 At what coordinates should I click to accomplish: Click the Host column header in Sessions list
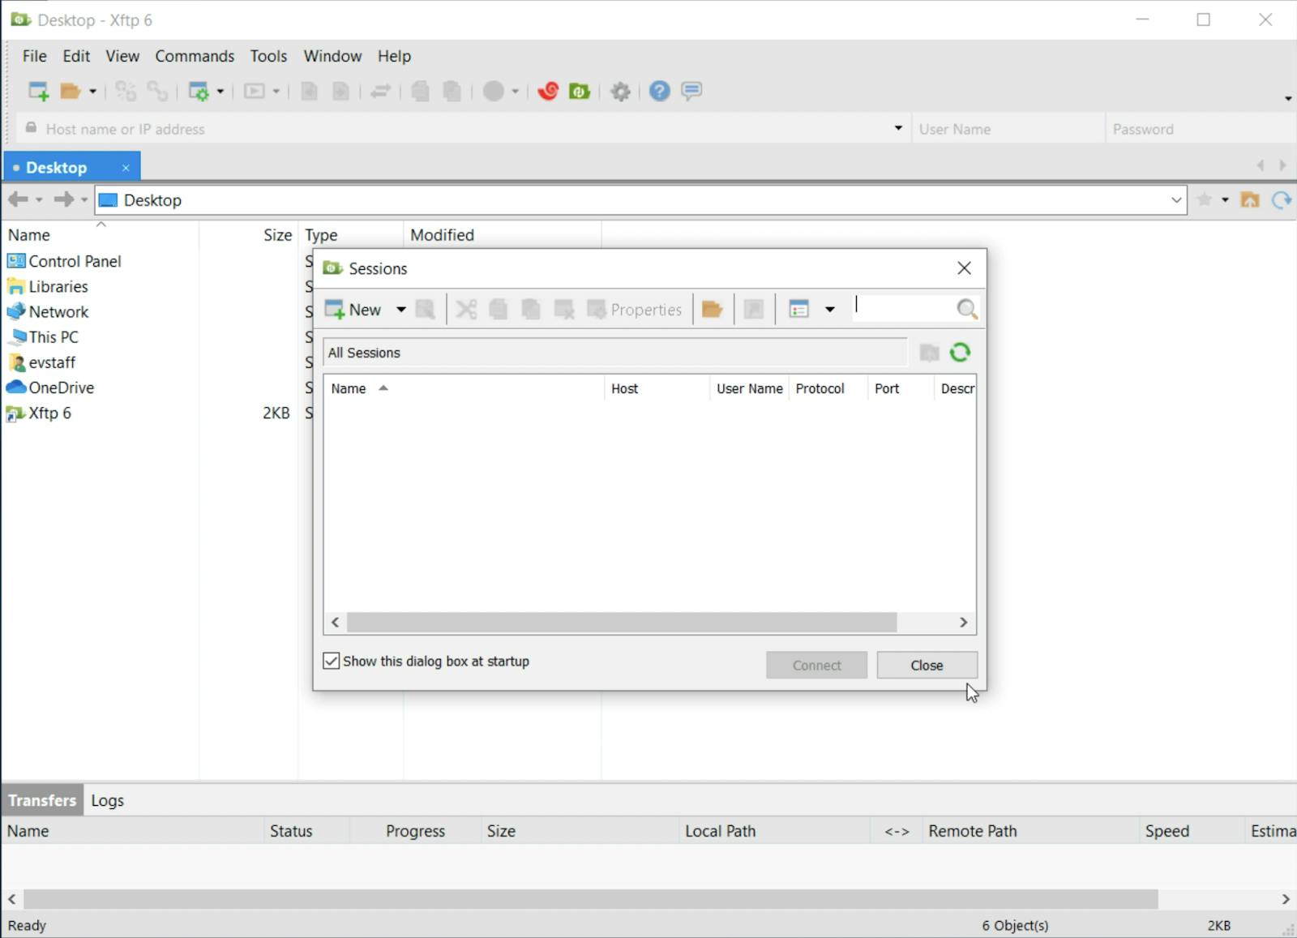tap(657, 388)
